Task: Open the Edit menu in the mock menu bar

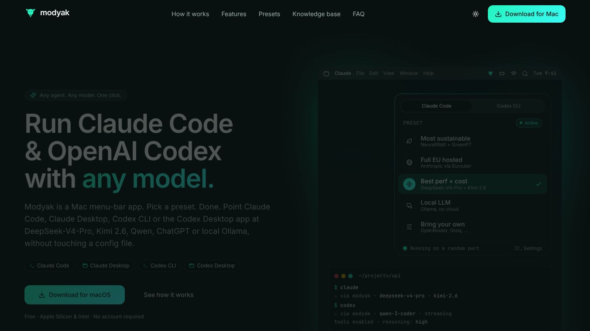Action: (x=374, y=73)
